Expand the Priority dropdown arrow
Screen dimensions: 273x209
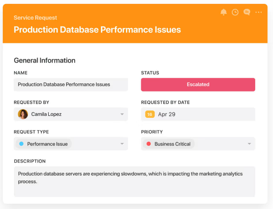coord(249,144)
